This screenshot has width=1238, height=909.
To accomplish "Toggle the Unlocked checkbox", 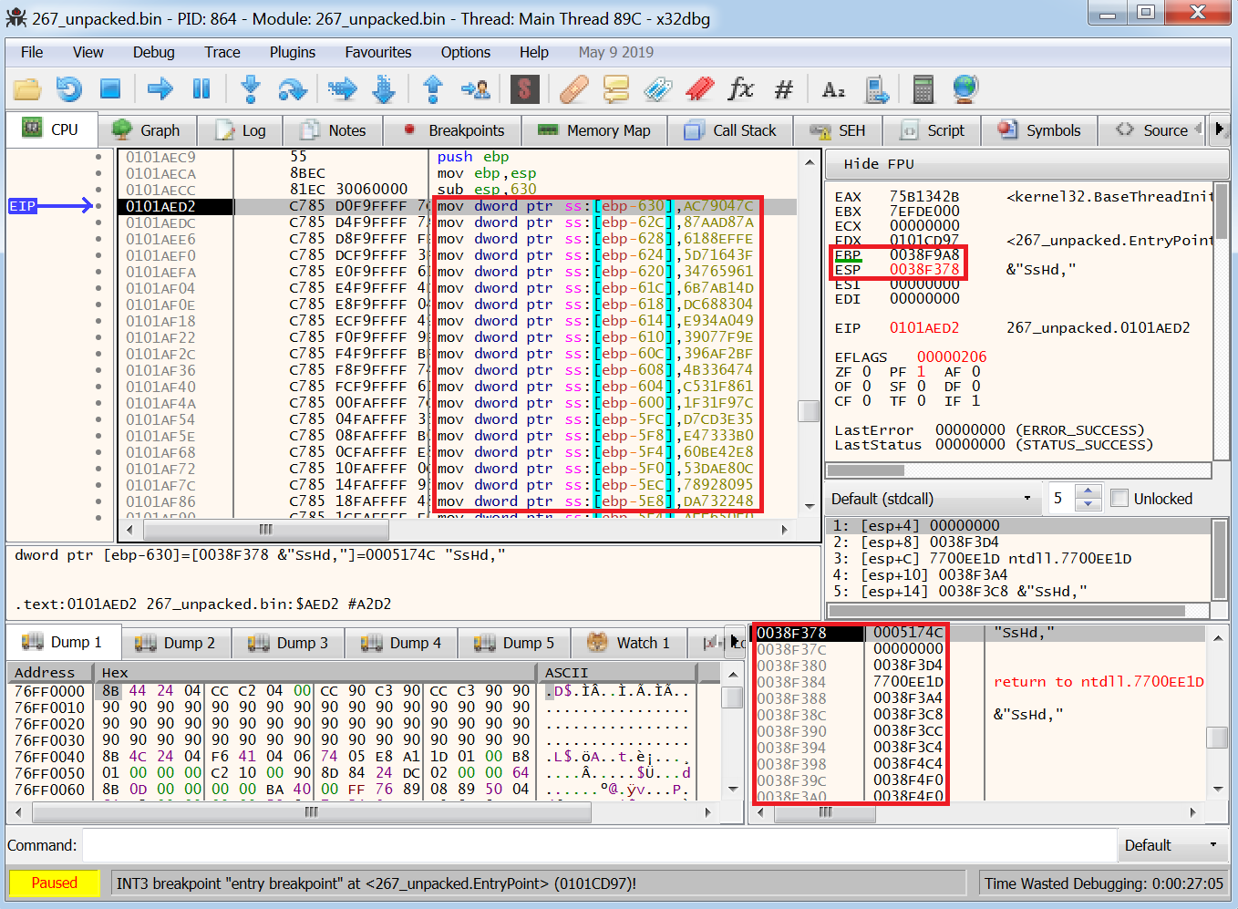I will (x=1120, y=499).
